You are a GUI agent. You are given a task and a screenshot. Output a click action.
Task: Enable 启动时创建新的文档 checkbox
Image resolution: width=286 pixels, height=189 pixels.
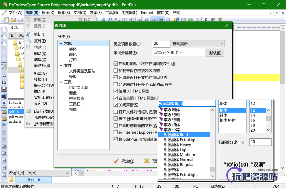pyautogui.click(x=115, y=125)
